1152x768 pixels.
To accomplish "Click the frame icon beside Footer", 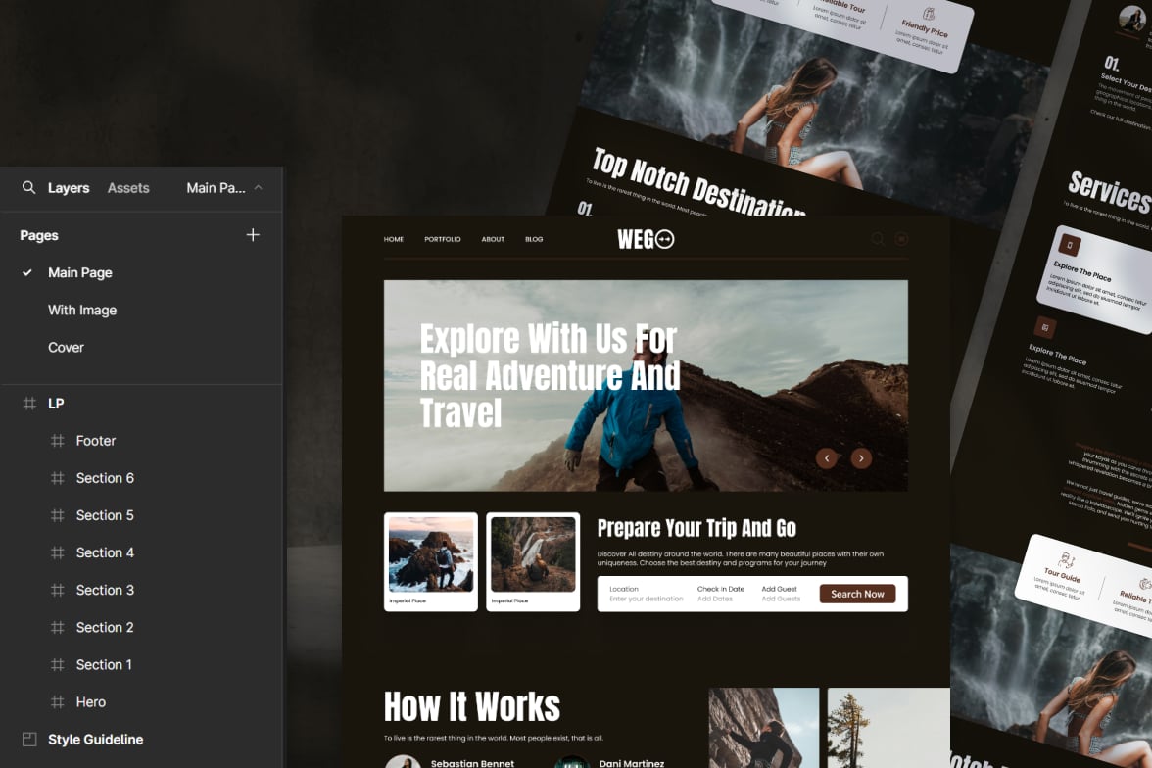I will pos(57,441).
